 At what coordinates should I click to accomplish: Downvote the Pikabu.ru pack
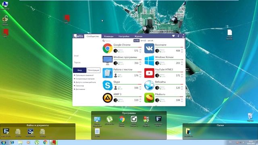182,101
